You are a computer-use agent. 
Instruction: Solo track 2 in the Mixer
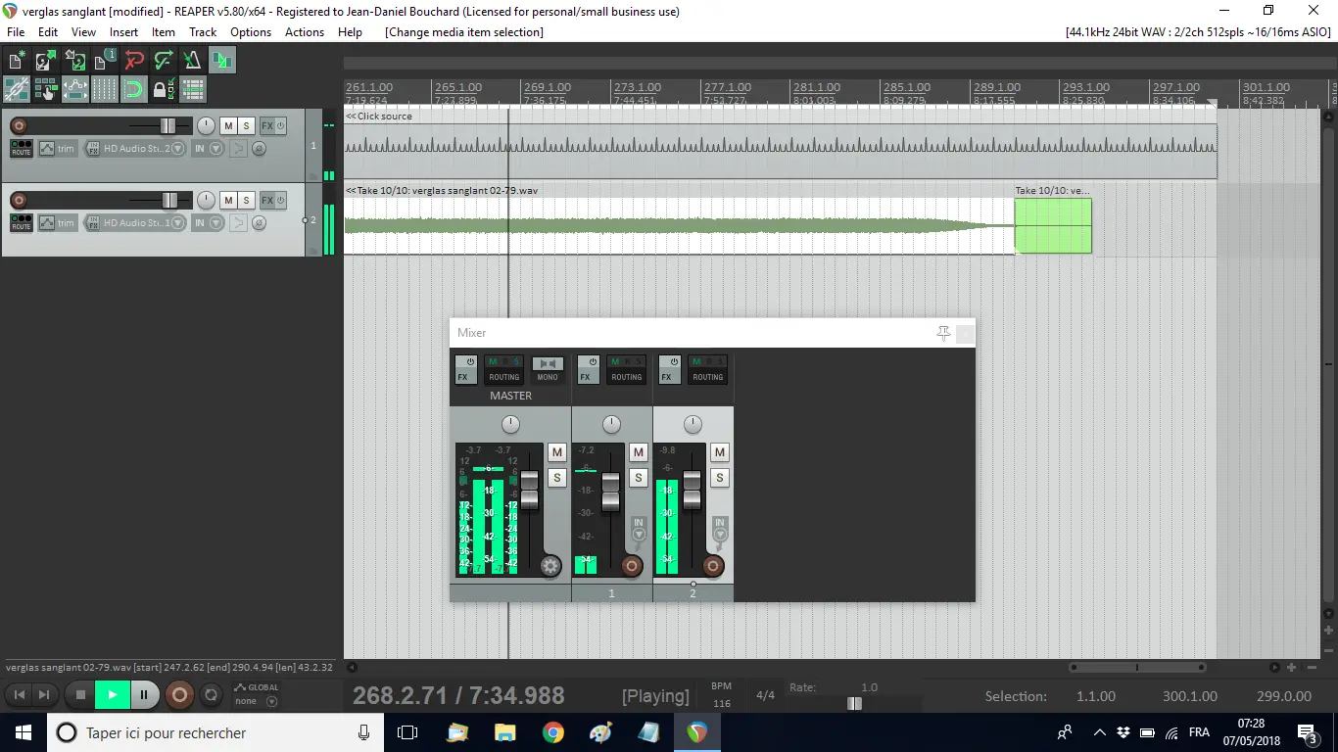(x=720, y=478)
